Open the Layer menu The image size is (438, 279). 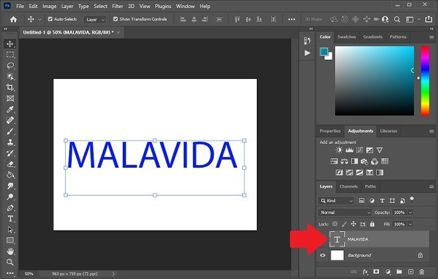pos(67,6)
